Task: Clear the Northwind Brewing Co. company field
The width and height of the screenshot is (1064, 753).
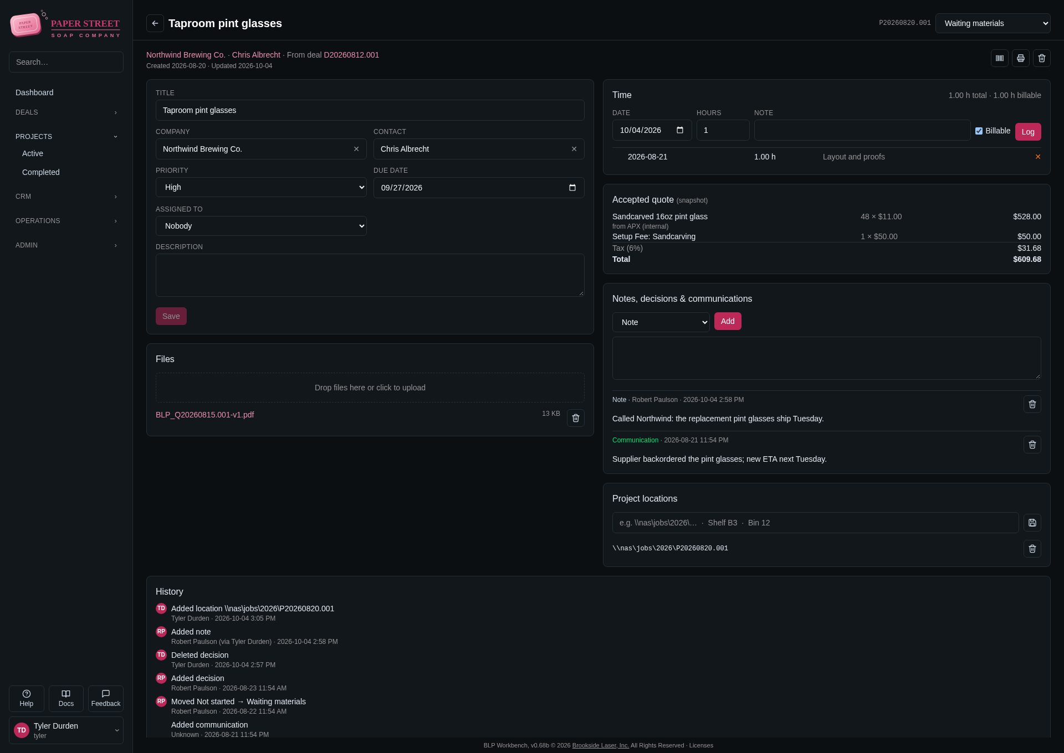Action: coord(356,149)
